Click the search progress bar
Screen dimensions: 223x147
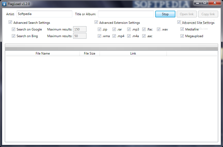111,47
